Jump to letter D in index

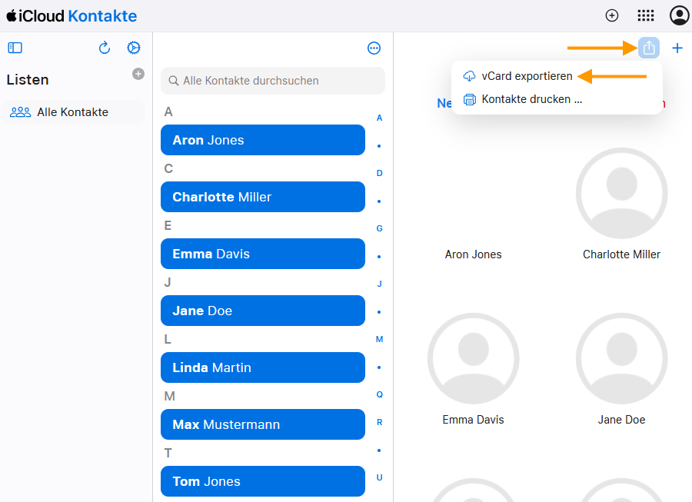coord(379,173)
